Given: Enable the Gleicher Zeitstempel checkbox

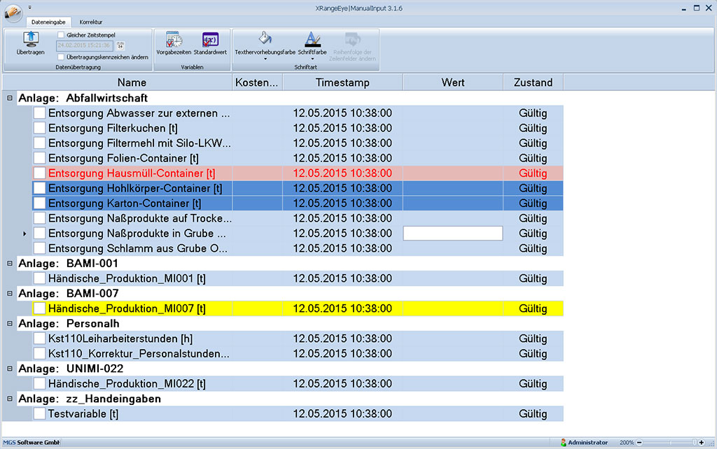Looking at the screenshot, I should [x=61, y=35].
